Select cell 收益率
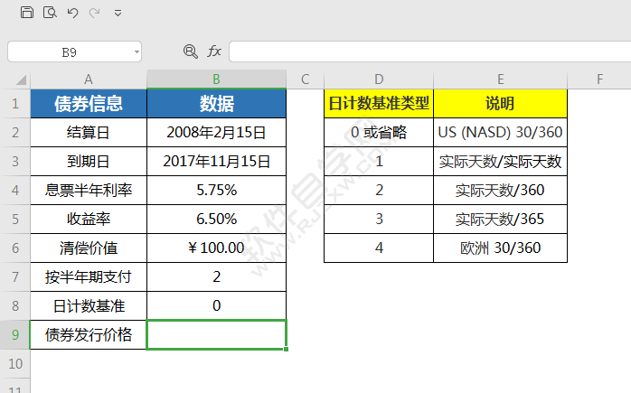 [x=89, y=220]
